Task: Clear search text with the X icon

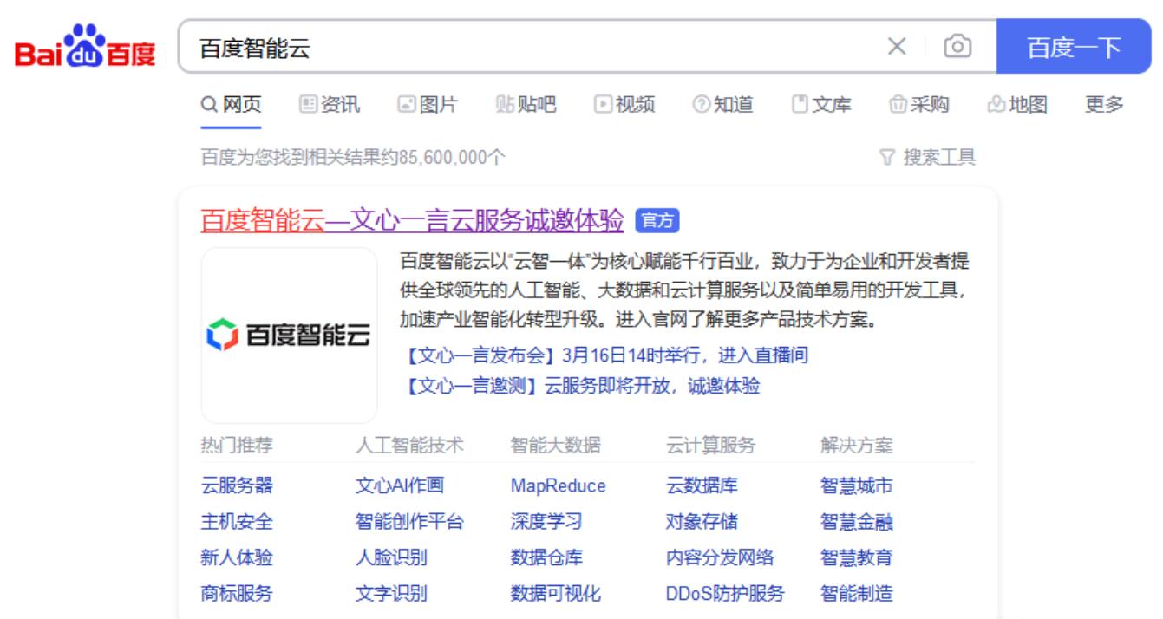Action: [x=897, y=47]
